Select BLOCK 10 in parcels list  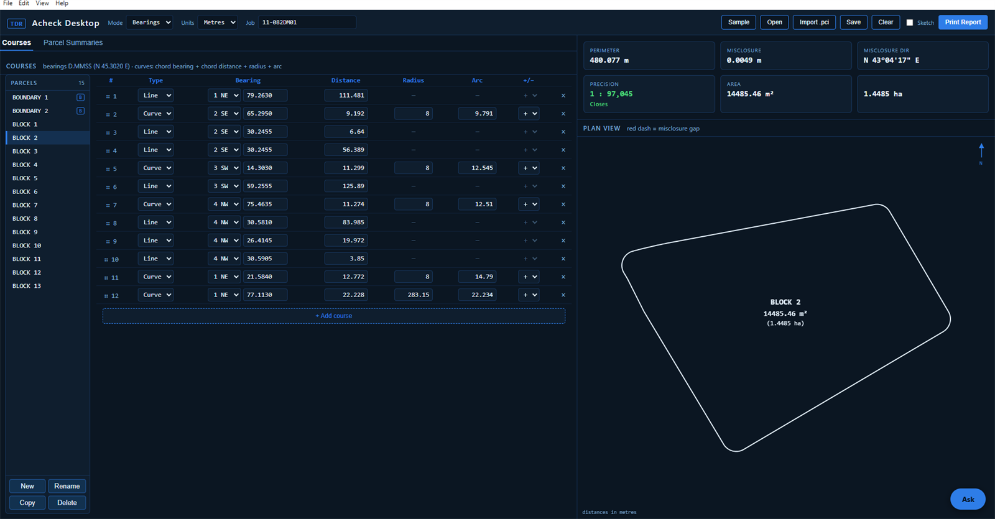(48, 246)
